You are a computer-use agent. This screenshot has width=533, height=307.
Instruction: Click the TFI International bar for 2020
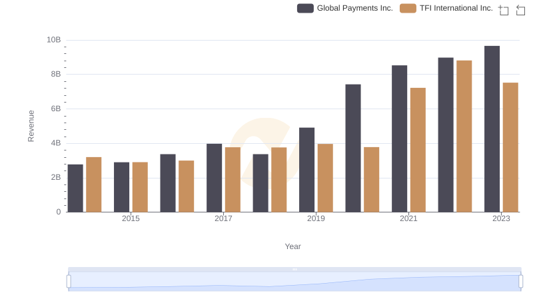point(372,180)
